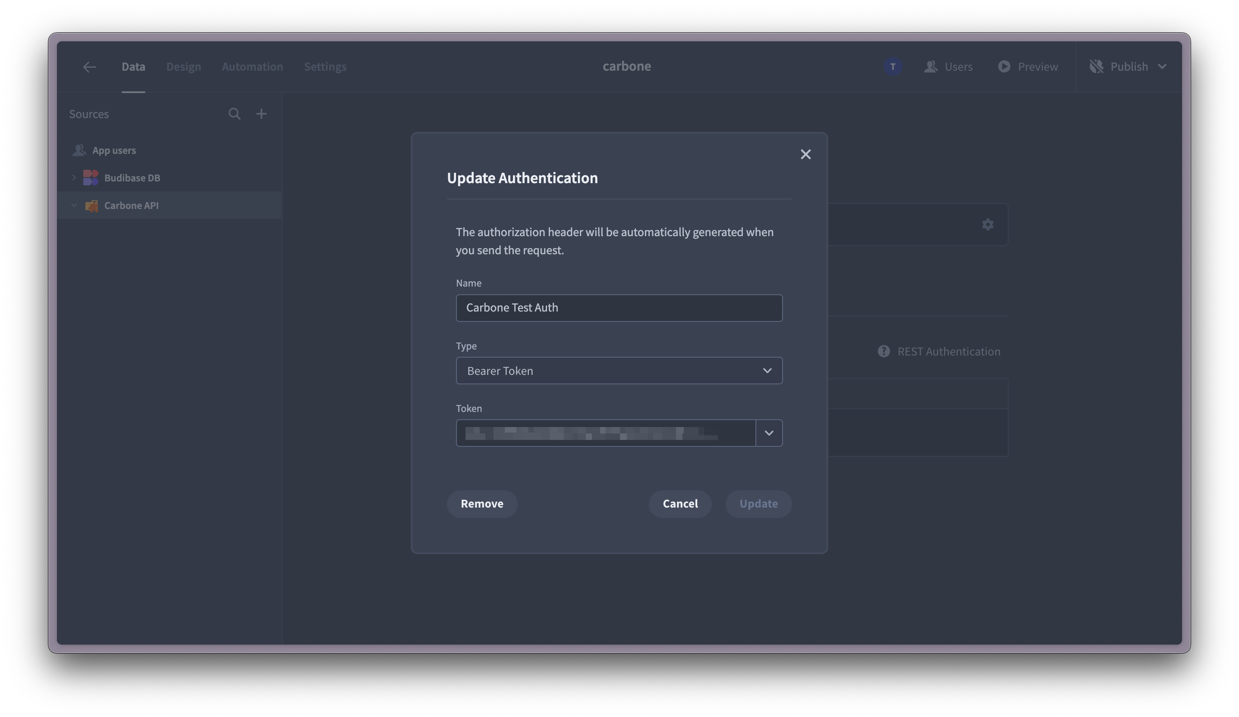Click the REST Authentication help icon
This screenshot has height=717, width=1239.
point(883,351)
